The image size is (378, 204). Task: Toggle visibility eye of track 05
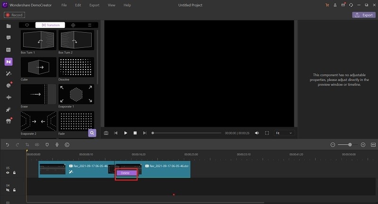click(x=8, y=173)
